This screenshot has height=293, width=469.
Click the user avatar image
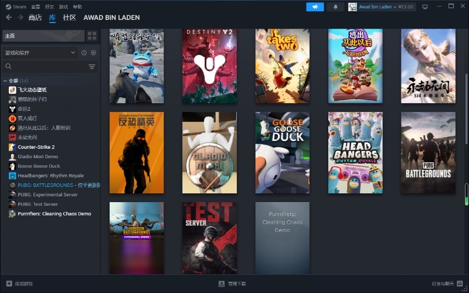click(x=353, y=7)
